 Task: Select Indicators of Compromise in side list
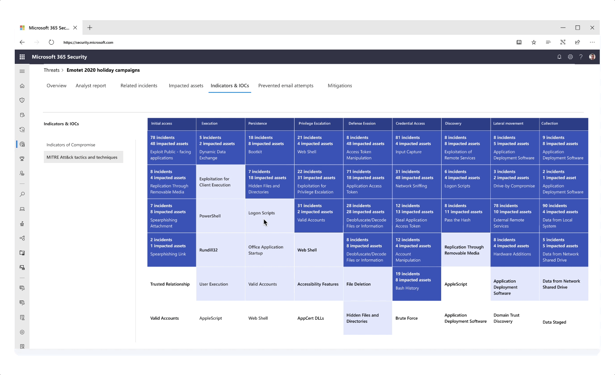click(x=71, y=145)
